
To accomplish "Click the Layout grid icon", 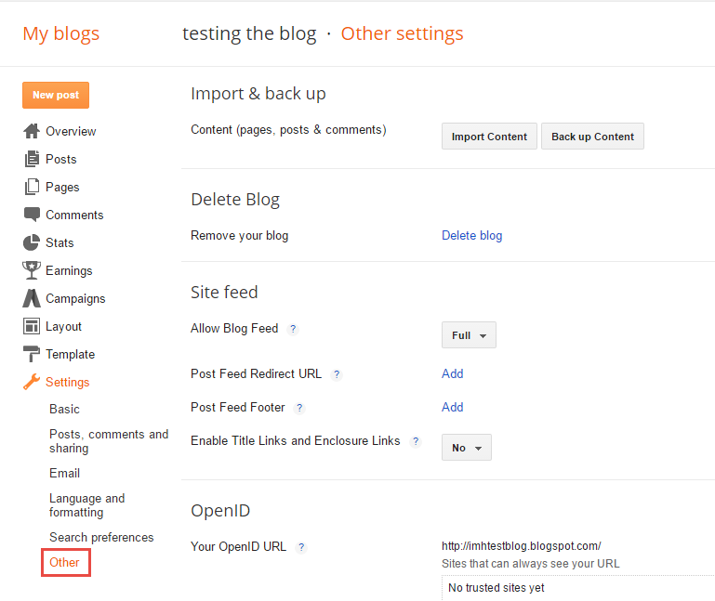I will [x=32, y=326].
